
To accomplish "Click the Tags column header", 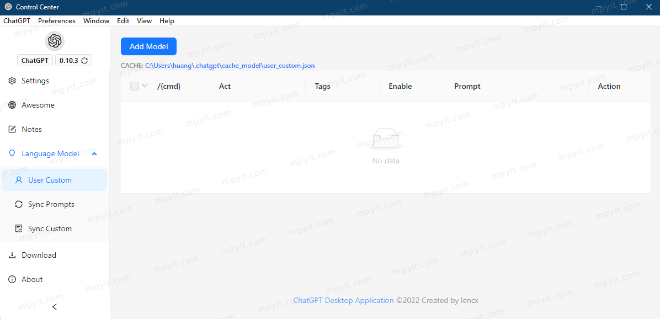I will click(x=322, y=86).
